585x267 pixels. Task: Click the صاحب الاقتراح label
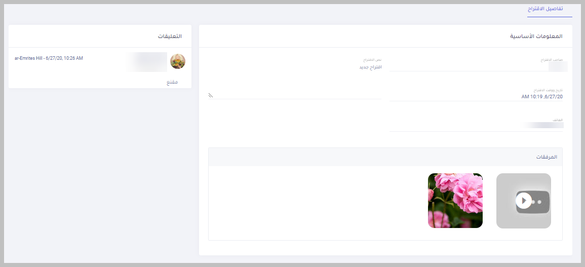coord(552,60)
